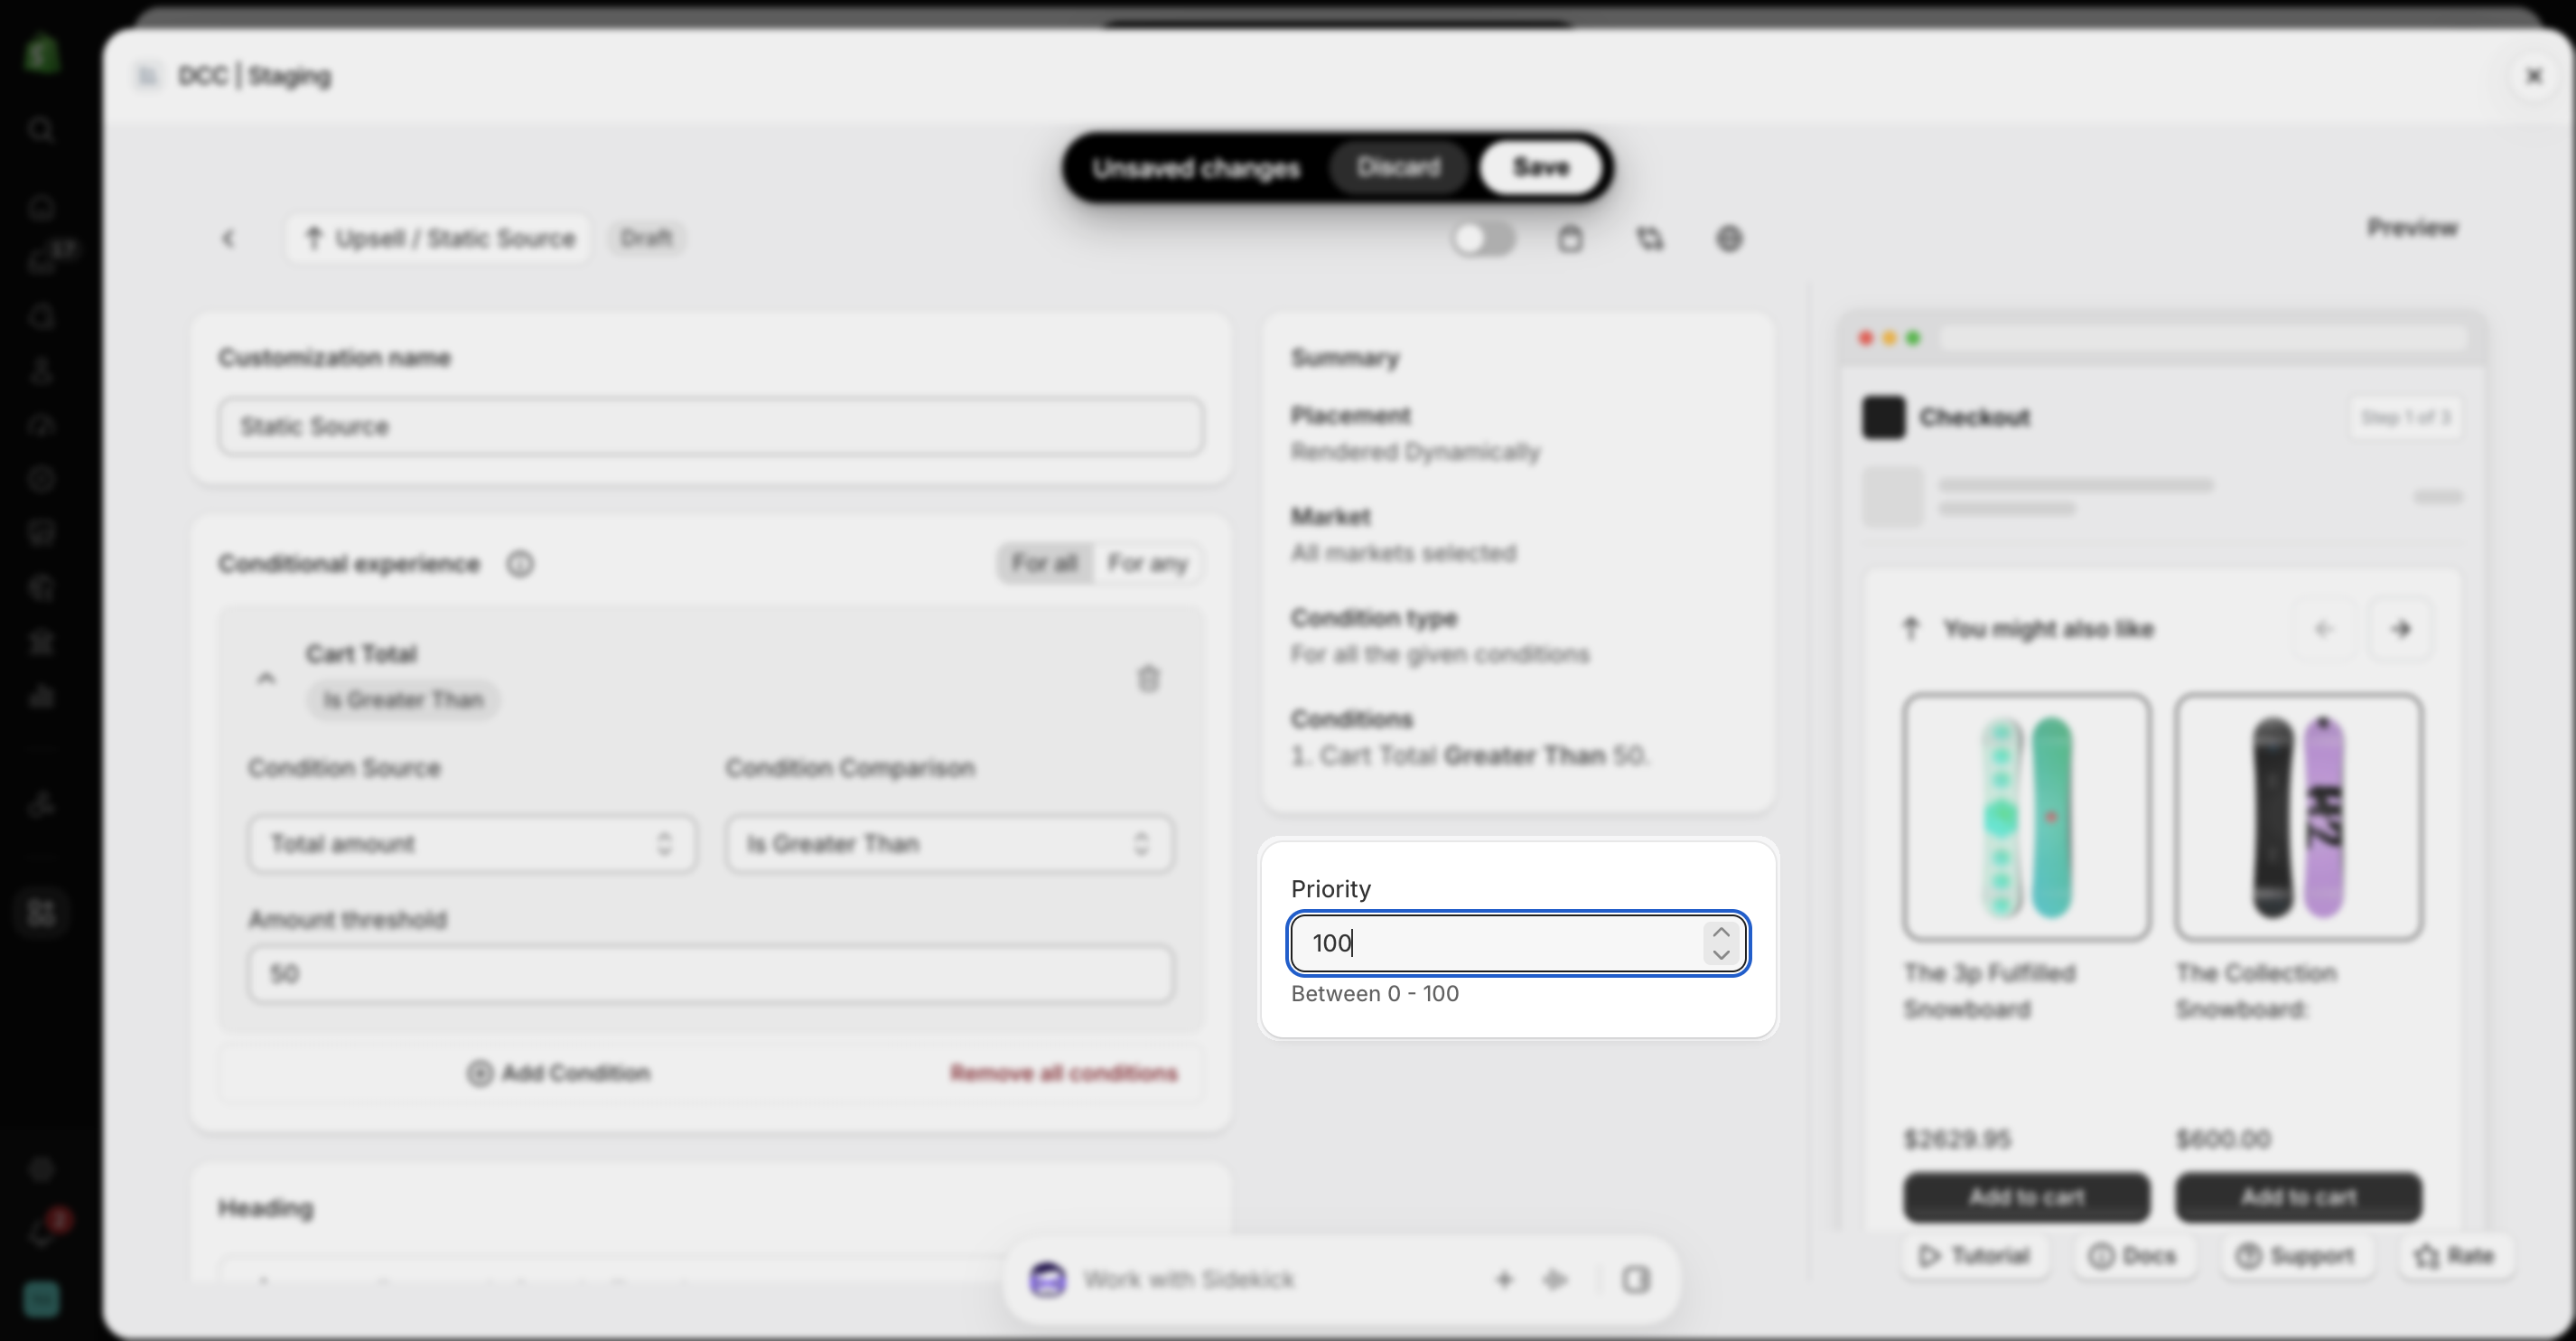Show the next products in preview carousel

(2401, 630)
